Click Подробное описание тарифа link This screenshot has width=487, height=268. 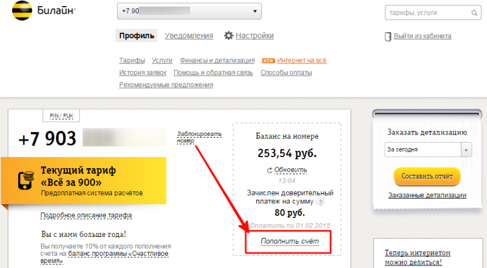pyautogui.click(x=86, y=215)
